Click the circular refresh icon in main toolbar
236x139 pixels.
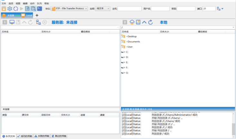[16, 9]
